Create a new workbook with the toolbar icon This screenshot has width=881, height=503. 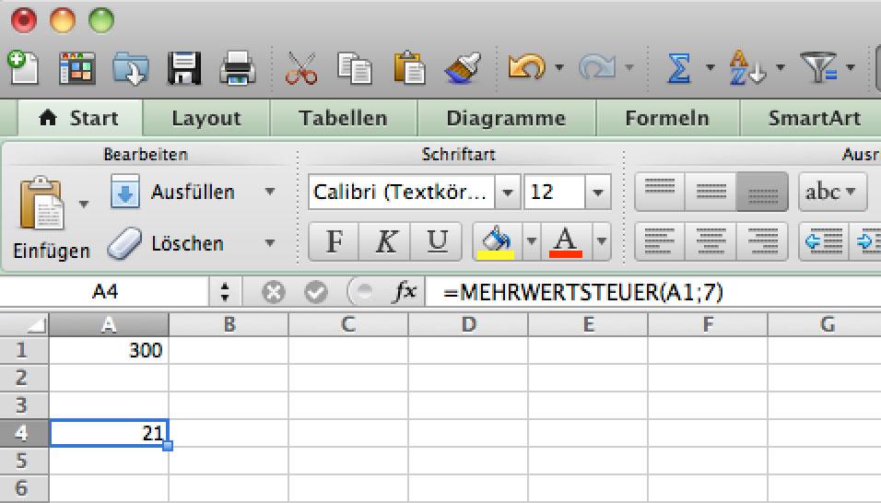23,67
